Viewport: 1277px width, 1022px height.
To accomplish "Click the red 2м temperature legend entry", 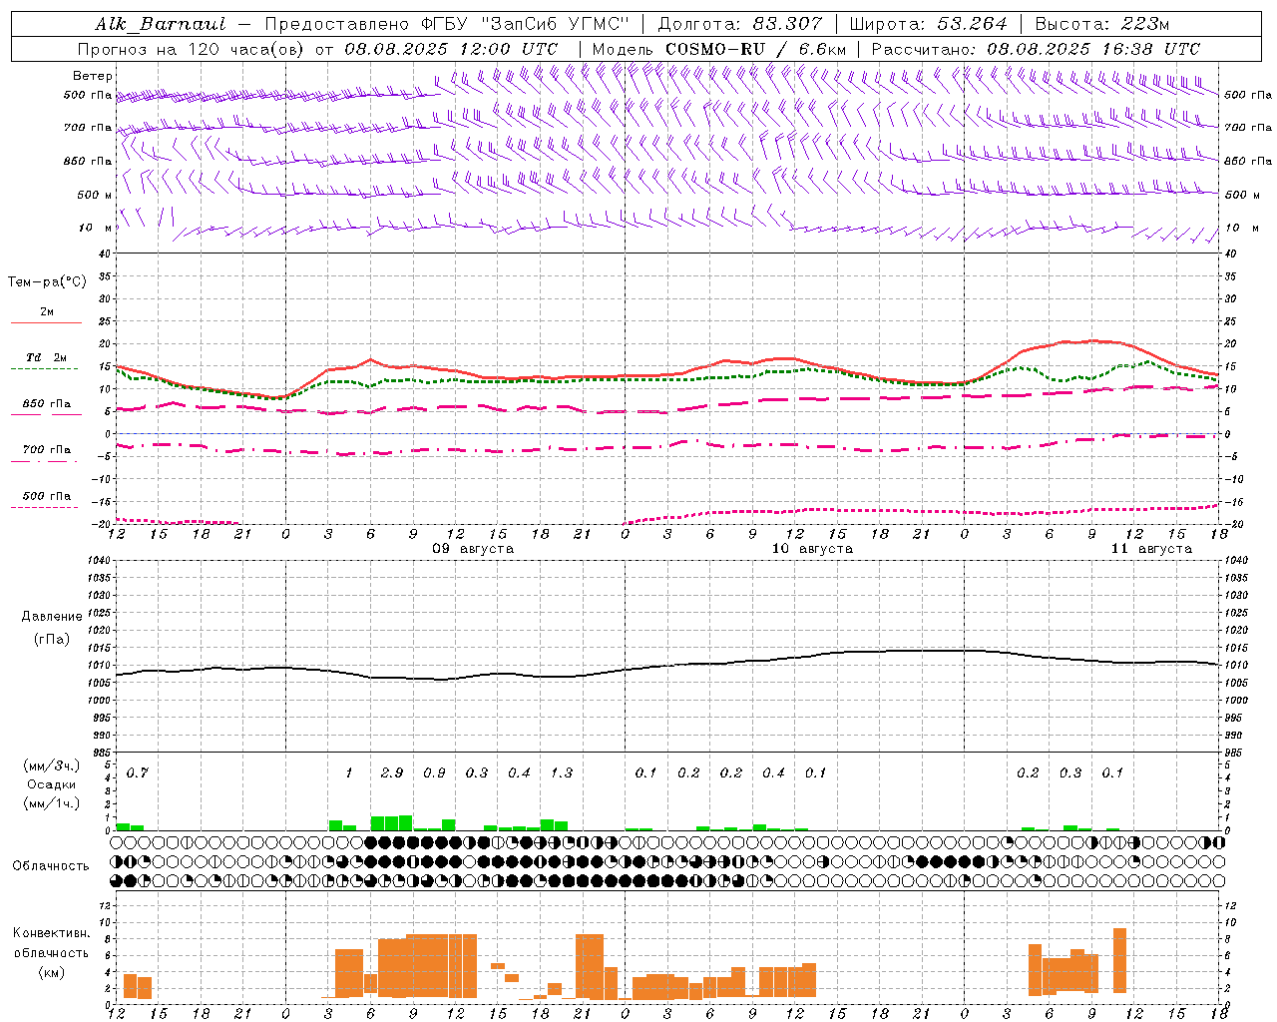I will tap(46, 315).
